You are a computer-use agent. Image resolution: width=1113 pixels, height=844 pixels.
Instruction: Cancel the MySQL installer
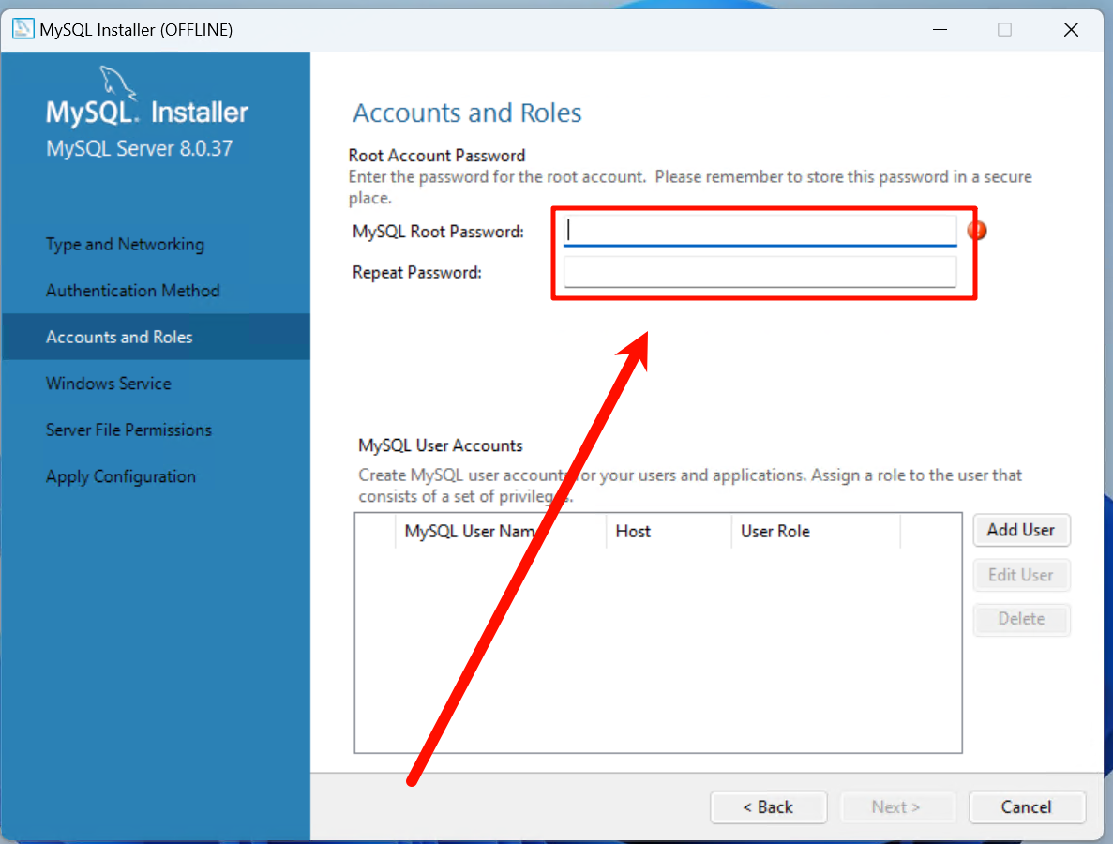click(x=1027, y=807)
